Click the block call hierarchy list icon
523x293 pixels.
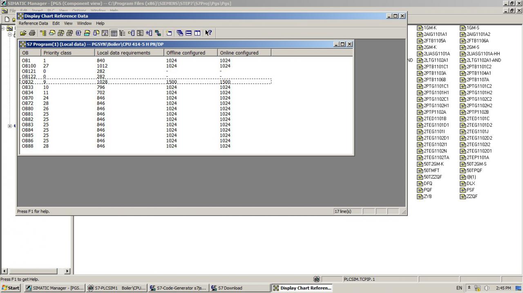[123, 33]
